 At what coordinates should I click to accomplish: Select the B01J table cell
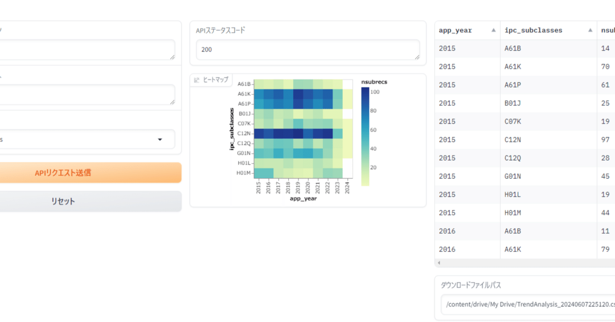(x=514, y=103)
